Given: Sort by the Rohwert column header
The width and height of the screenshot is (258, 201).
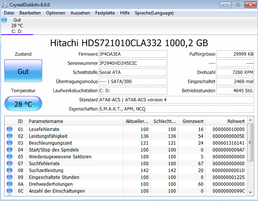Looking at the screenshot, I should [226, 121].
